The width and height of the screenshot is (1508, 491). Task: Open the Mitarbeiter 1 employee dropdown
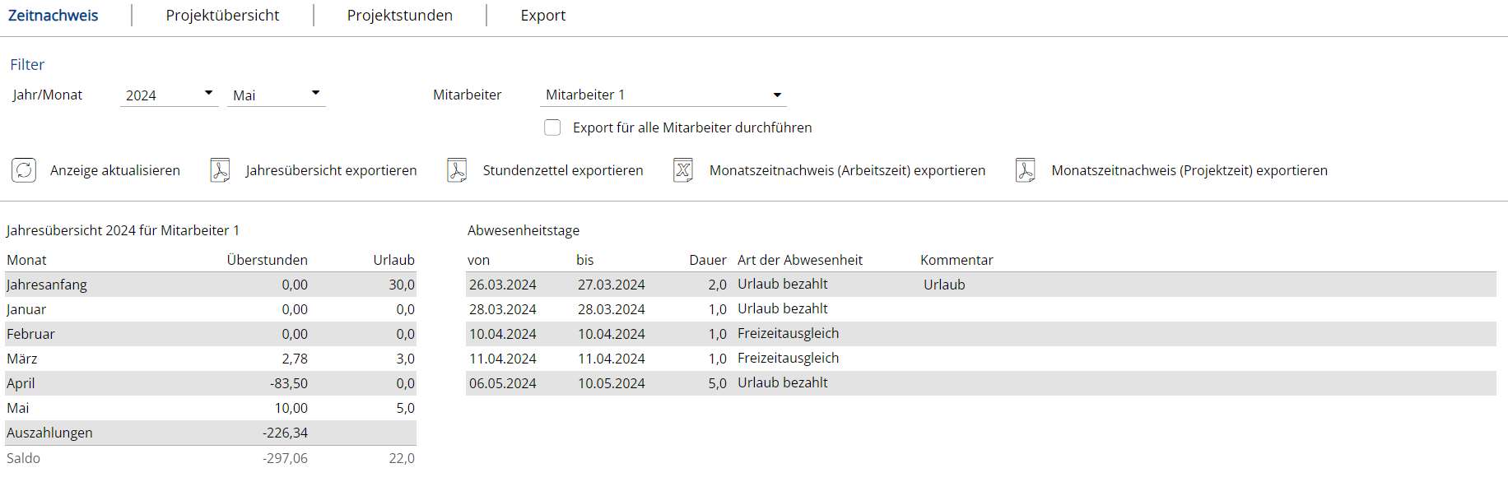pyautogui.click(x=663, y=95)
